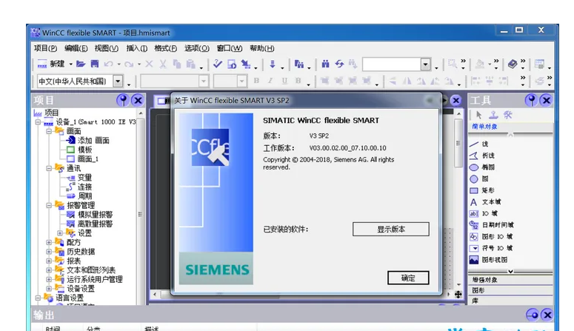This screenshot has width=574, height=331.
Task: Select 添加 画面 in project tree
Action: tap(87, 141)
